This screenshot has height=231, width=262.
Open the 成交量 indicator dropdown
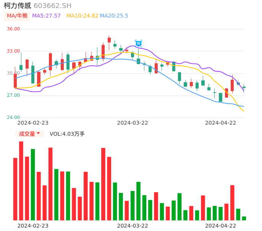click(x=29, y=134)
